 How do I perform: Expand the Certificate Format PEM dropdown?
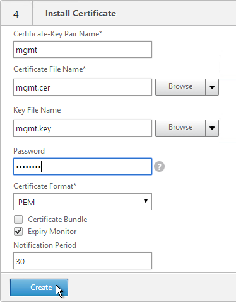click(83, 202)
